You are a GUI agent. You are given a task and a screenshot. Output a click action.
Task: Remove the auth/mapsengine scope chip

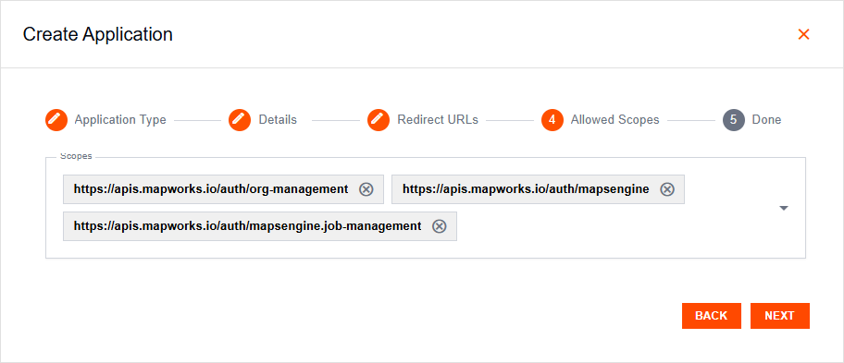(667, 189)
